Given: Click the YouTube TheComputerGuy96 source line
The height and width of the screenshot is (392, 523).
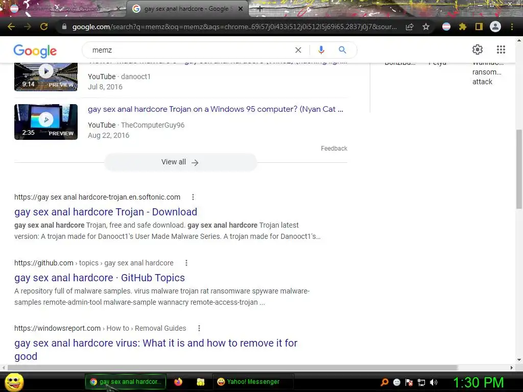Looking at the screenshot, I should pyautogui.click(x=136, y=125).
